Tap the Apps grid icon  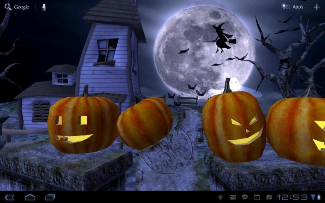coord(286,7)
